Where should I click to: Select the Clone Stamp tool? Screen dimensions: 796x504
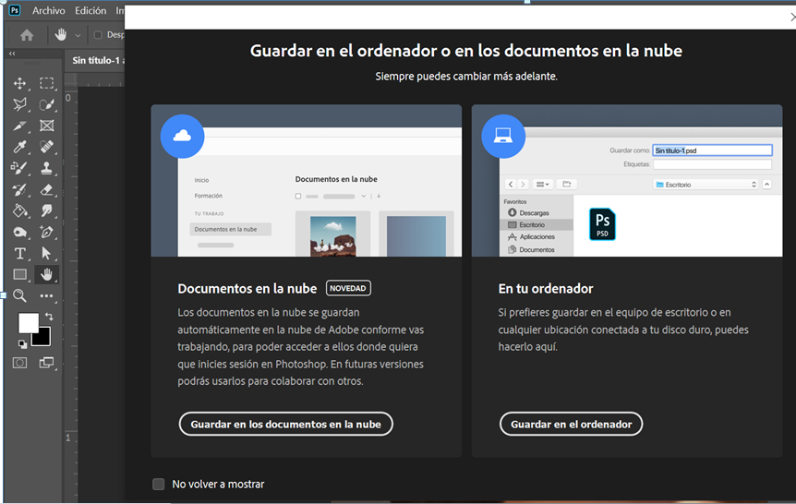tap(47, 168)
